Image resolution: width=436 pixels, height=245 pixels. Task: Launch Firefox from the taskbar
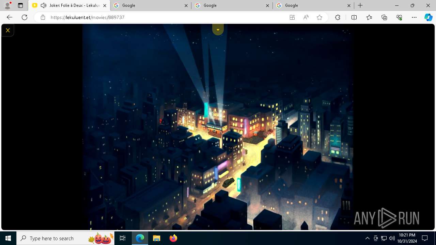point(173,238)
